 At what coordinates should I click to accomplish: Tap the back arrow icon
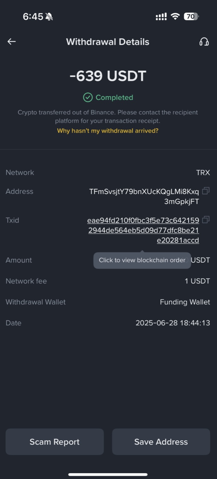click(12, 41)
